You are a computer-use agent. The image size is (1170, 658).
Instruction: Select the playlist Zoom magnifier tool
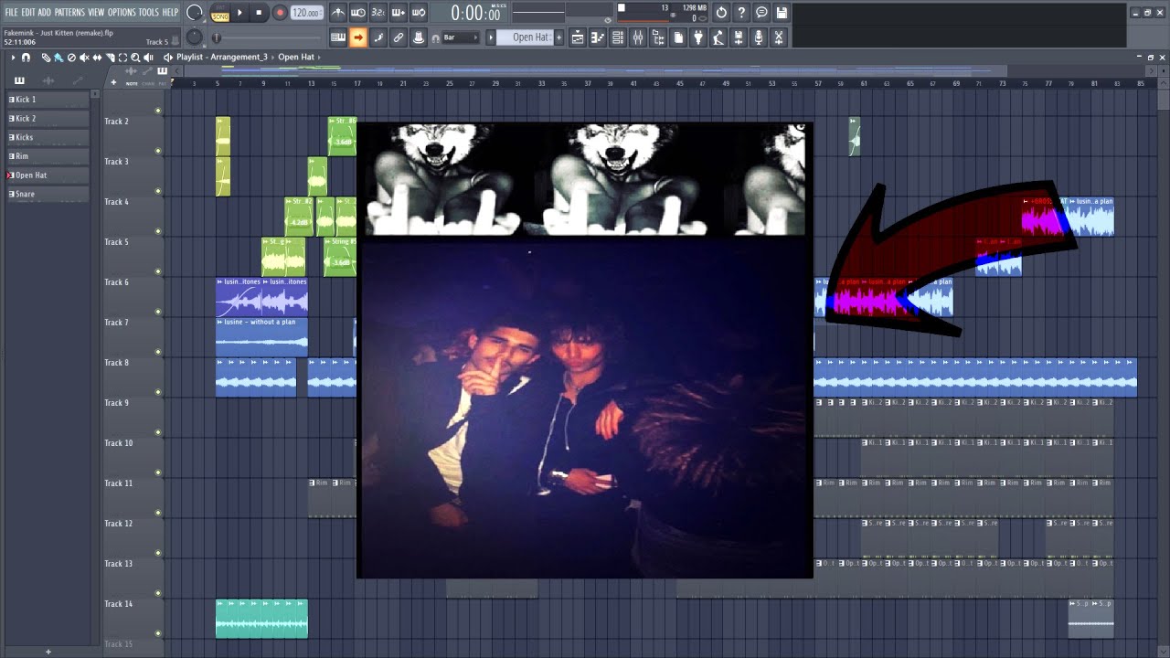click(x=135, y=58)
